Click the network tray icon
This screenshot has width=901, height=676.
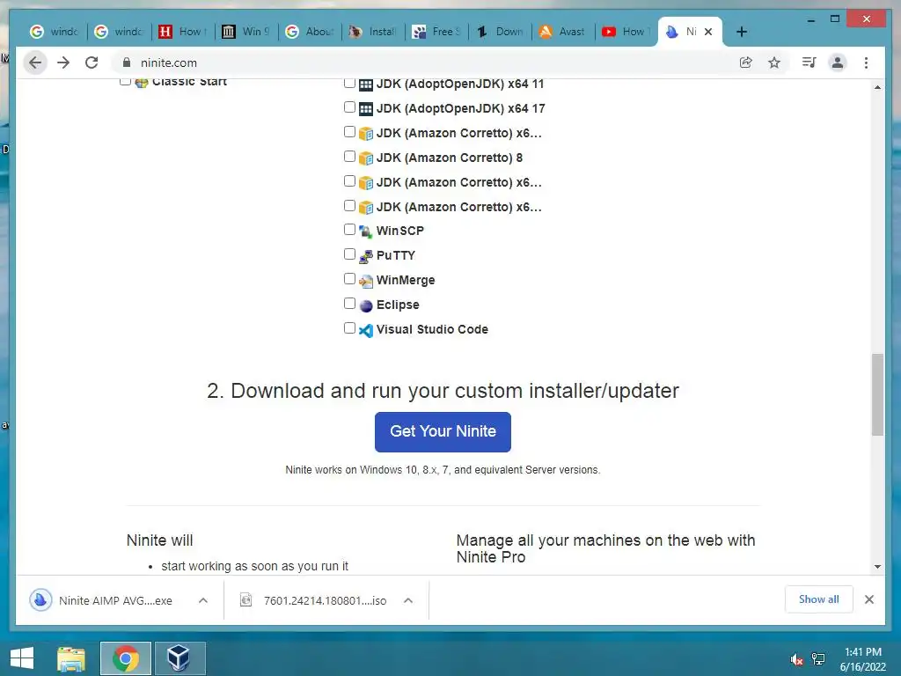point(818,659)
